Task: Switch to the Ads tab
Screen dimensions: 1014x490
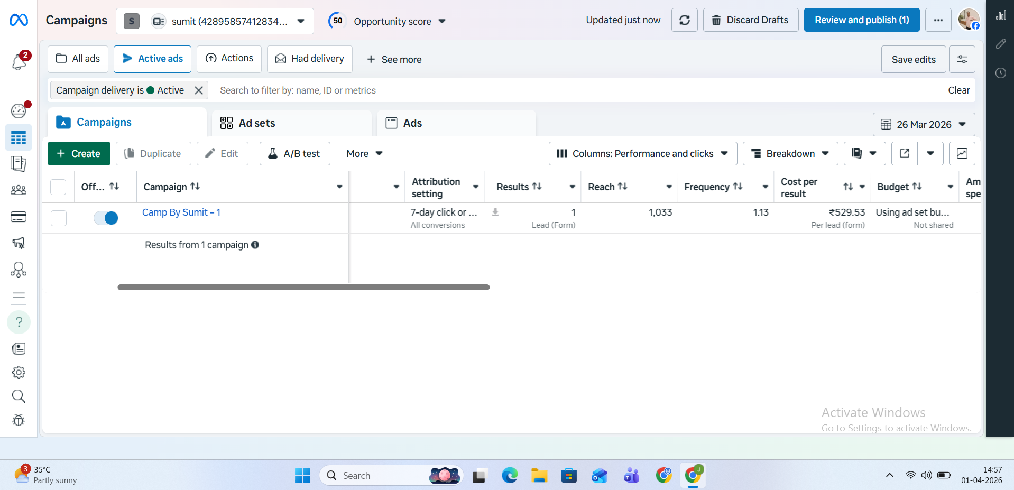Action: (456, 123)
